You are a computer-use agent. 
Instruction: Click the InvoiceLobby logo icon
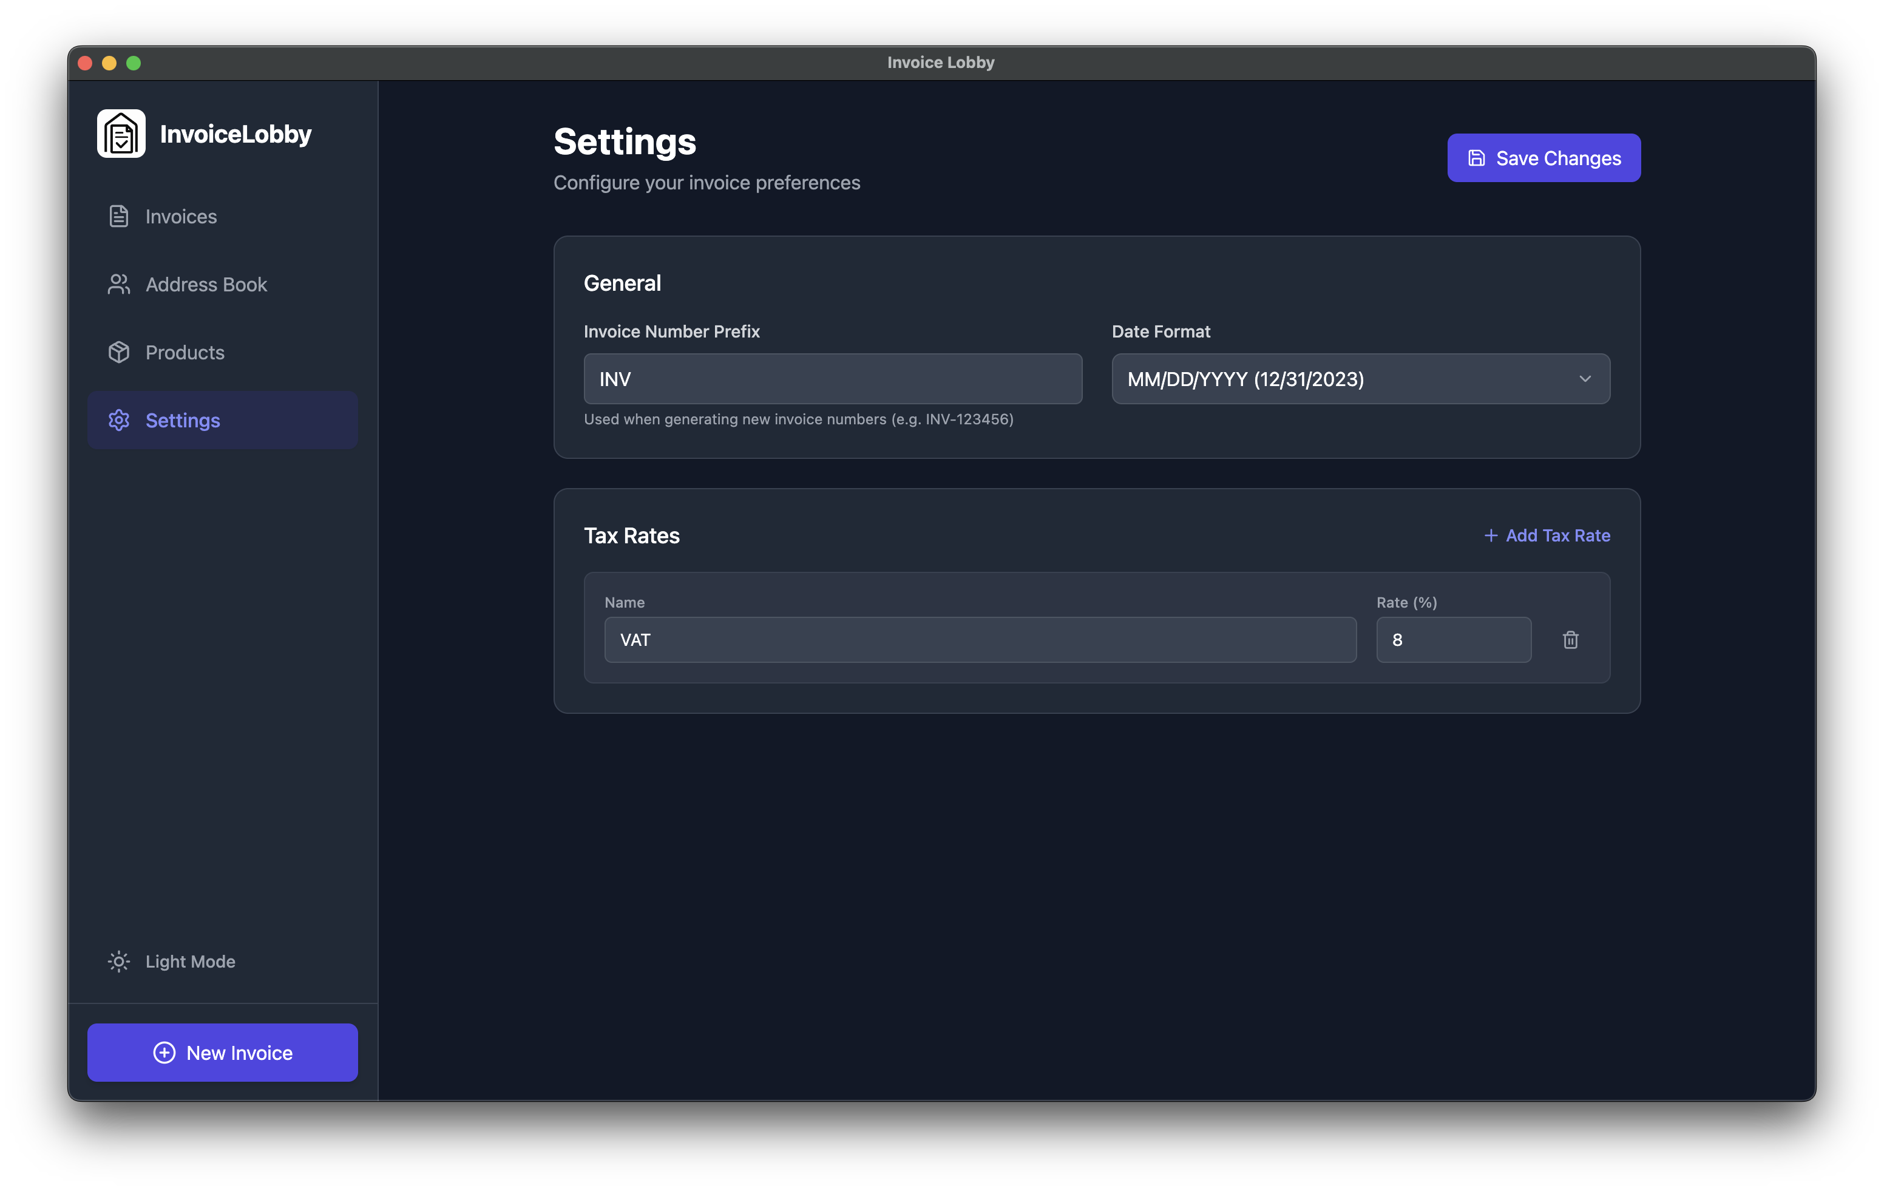[121, 133]
